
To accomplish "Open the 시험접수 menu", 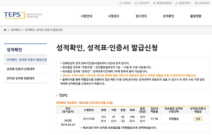I will tap(114, 16).
